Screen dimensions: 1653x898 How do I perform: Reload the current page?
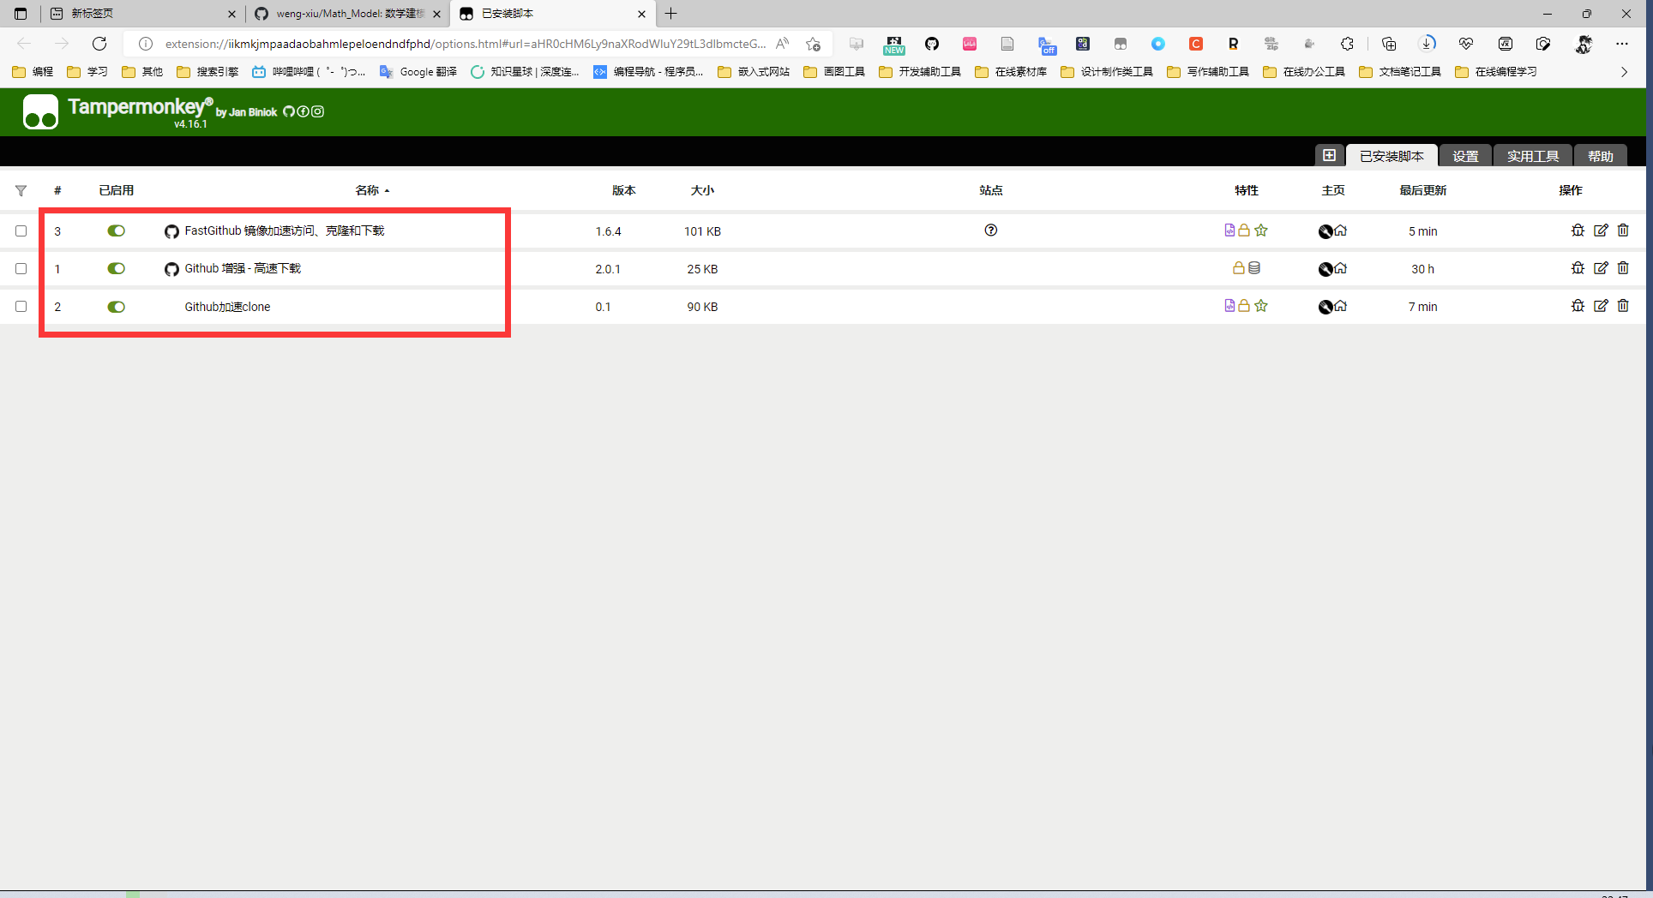tap(99, 44)
